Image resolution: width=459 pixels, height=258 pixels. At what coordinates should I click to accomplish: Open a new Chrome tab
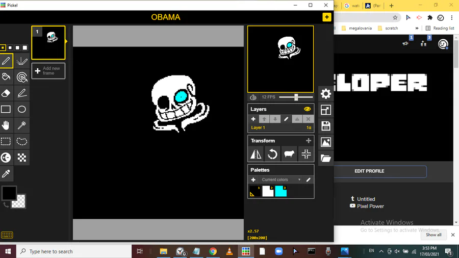pos(391,6)
